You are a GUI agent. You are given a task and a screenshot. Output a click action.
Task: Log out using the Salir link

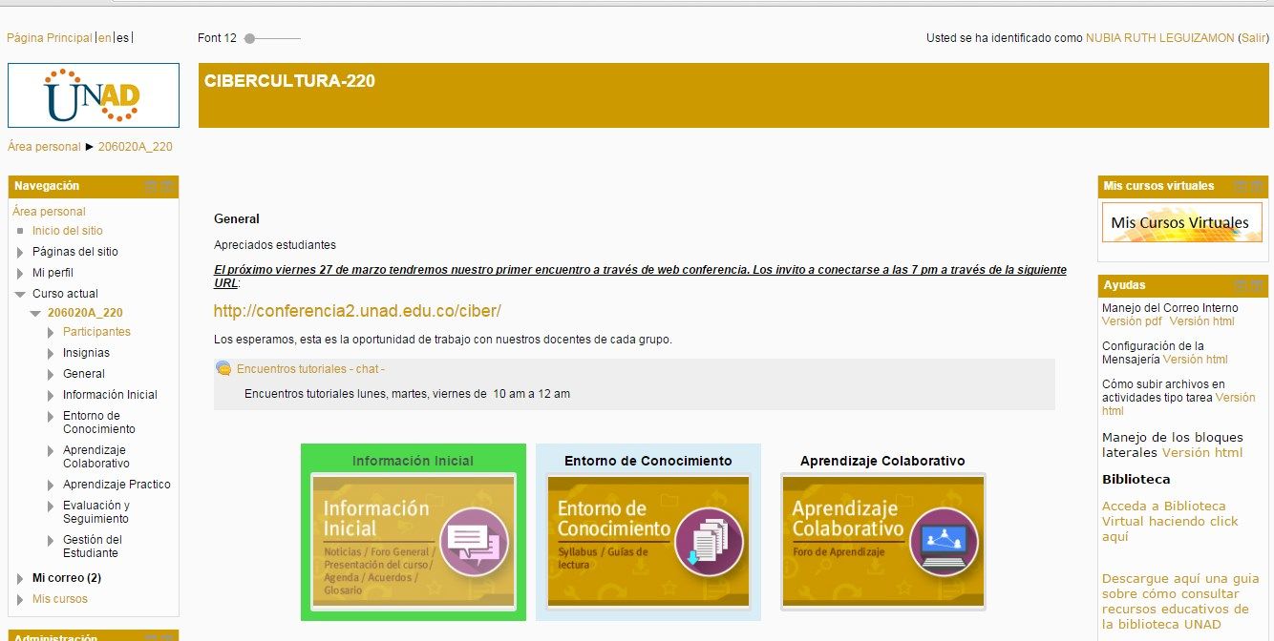tap(1252, 38)
